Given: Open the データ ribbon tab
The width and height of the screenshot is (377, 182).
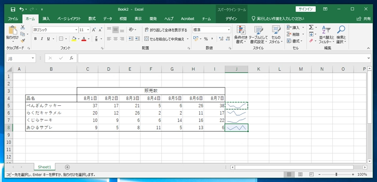Looking at the screenshot, I should click(107, 19).
